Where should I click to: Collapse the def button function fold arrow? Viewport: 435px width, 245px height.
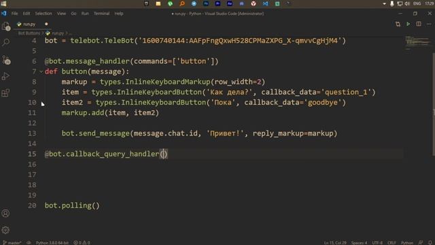point(41,71)
